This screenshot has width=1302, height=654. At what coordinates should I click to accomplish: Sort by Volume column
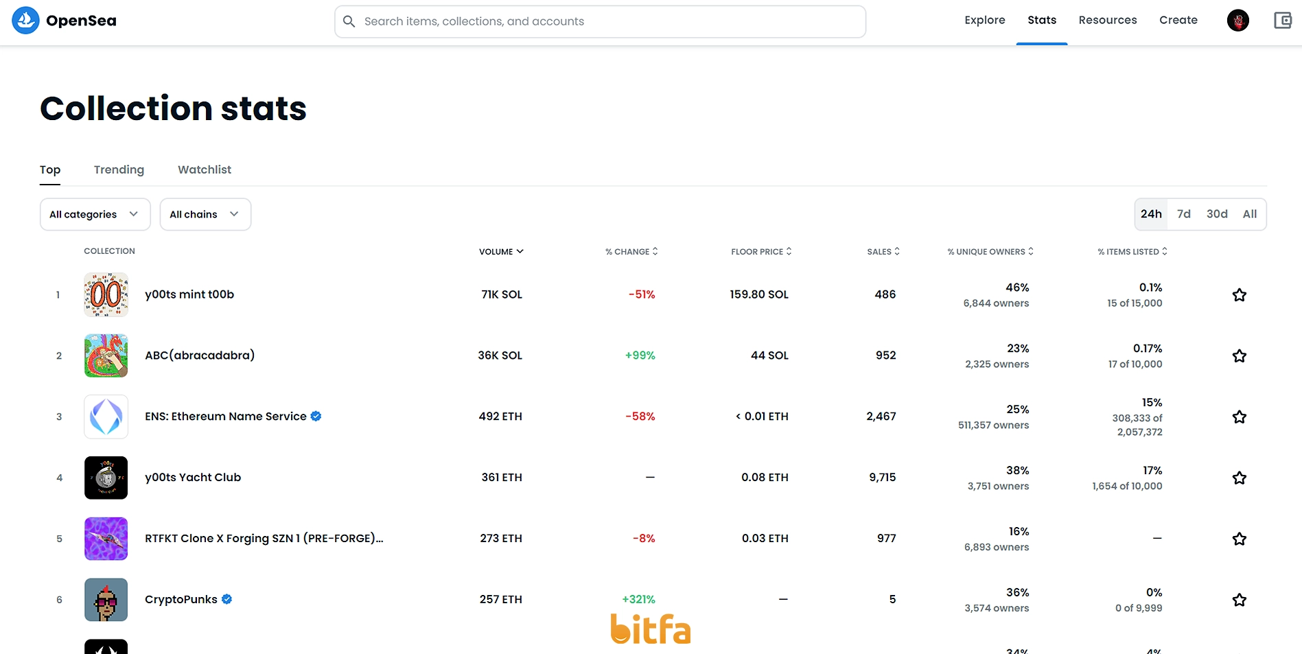(x=501, y=252)
